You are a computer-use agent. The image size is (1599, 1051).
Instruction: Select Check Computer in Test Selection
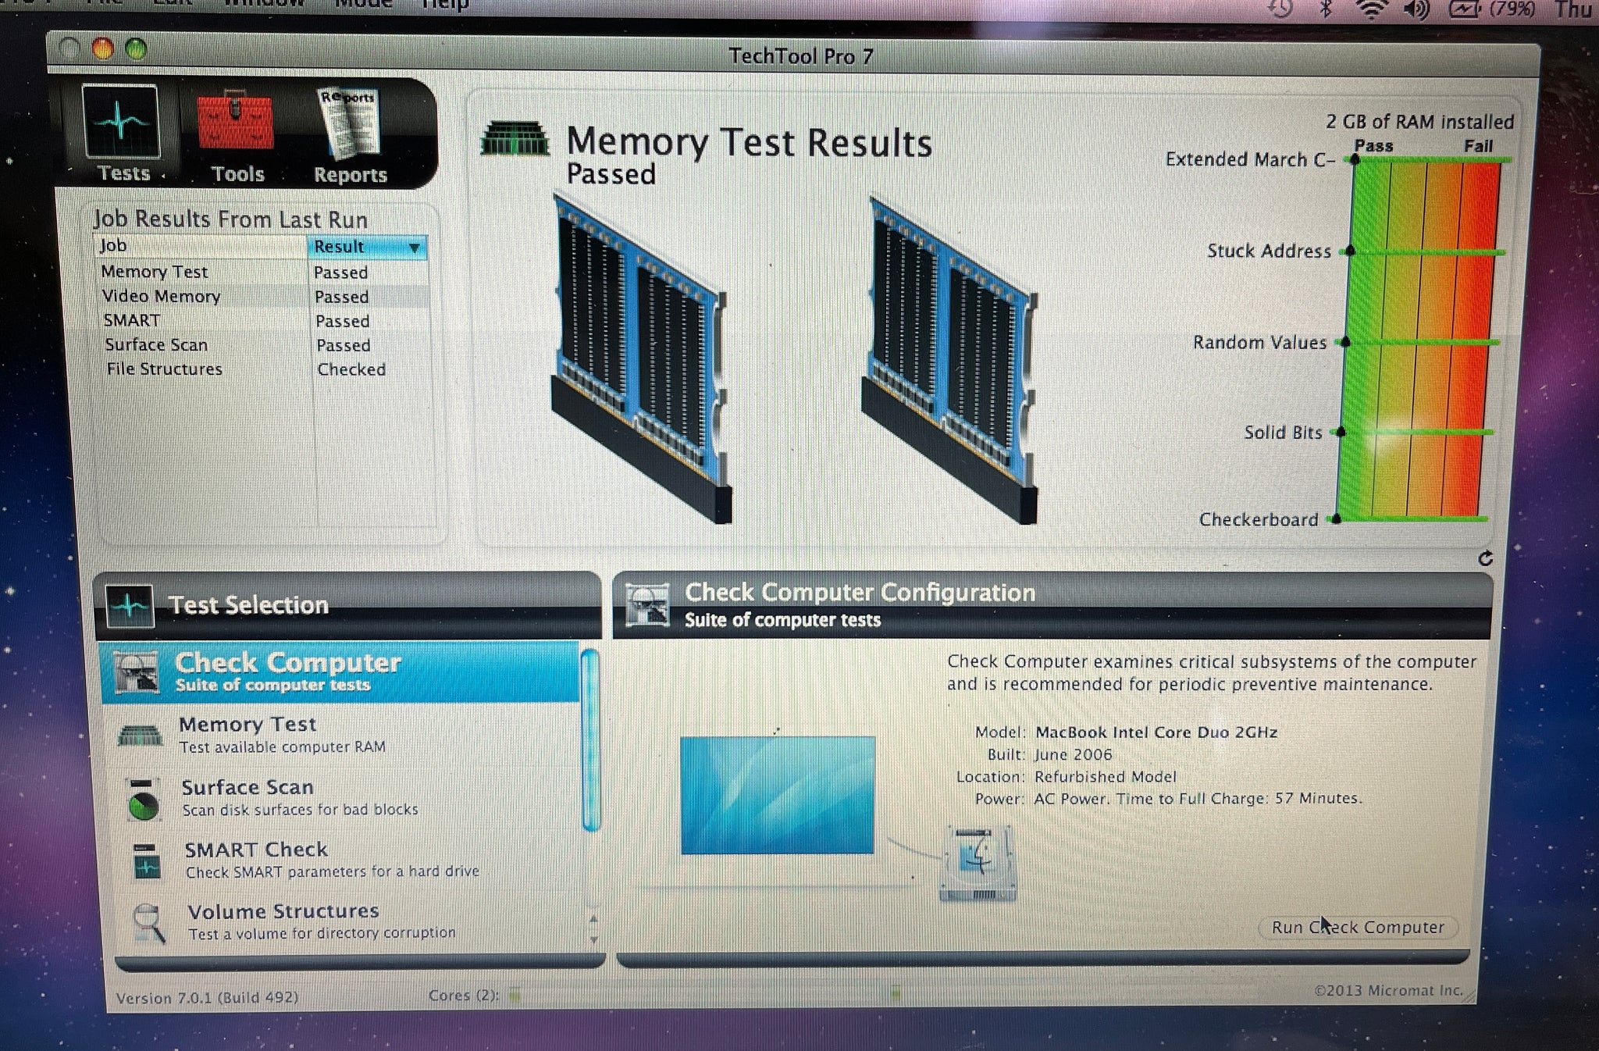click(x=340, y=672)
